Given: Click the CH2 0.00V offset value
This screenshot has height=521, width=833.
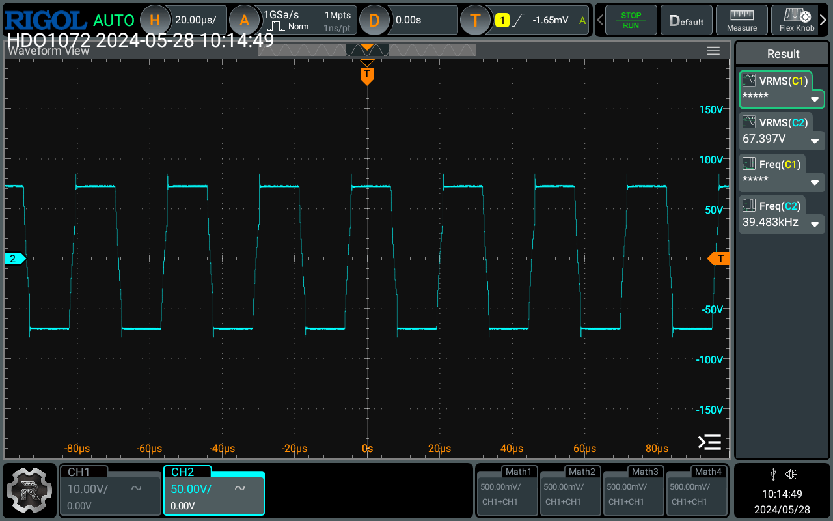Looking at the screenshot, I should coord(183,505).
